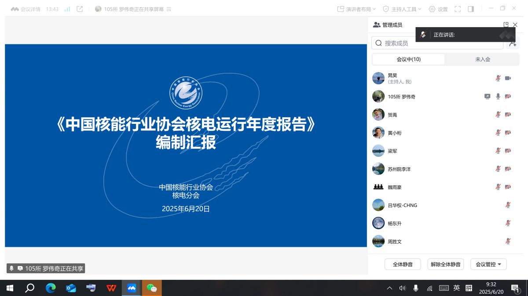Toggle muted microphone for 周胜文
528x296 pixels.
point(508,241)
